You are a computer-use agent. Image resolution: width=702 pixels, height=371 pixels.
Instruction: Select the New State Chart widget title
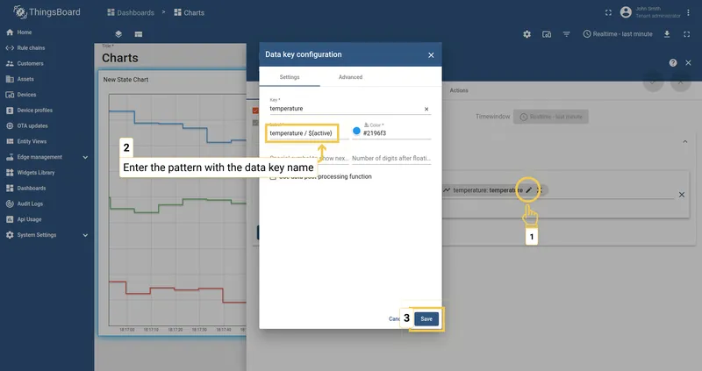(125, 80)
